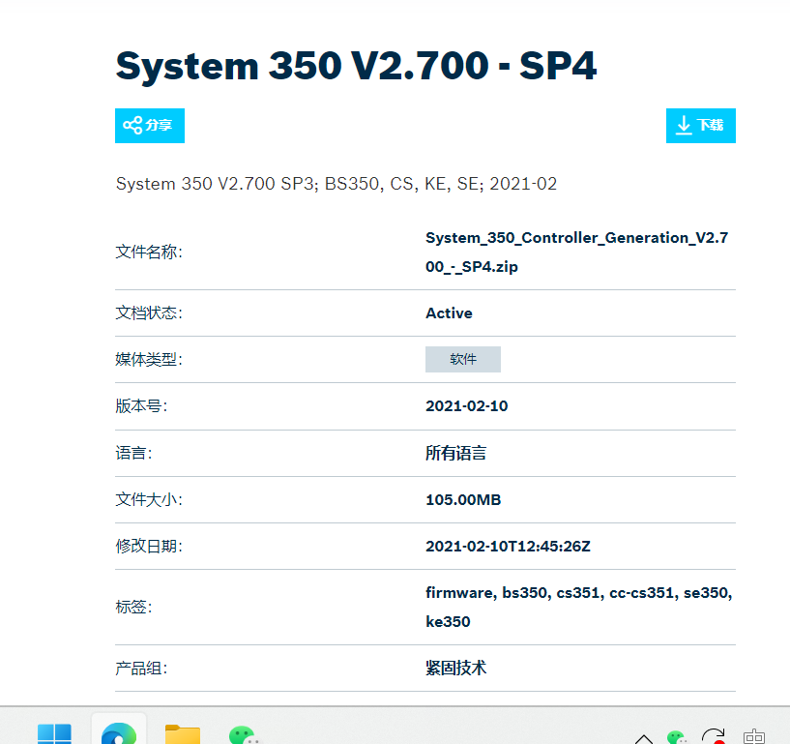The height and width of the screenshot is (744, 790).
Task: Switch the 中 input method indicator
Action: 753,736
